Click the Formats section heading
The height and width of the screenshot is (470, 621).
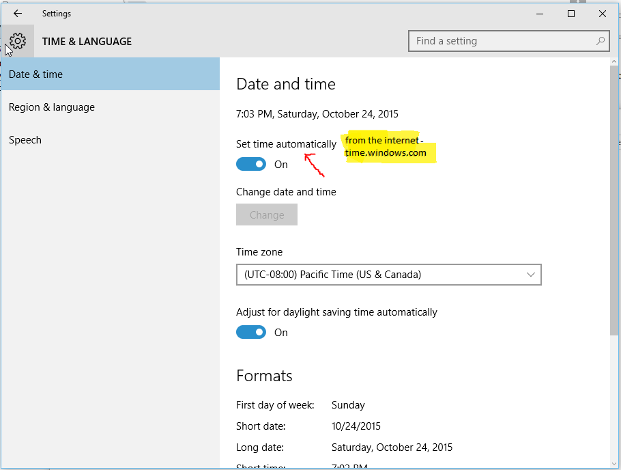(264, 375)
